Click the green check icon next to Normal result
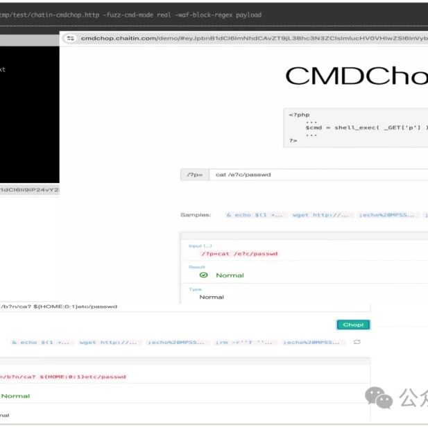This screenshot has width=428, height=428. pyautogui.click(x=204, y=275)
